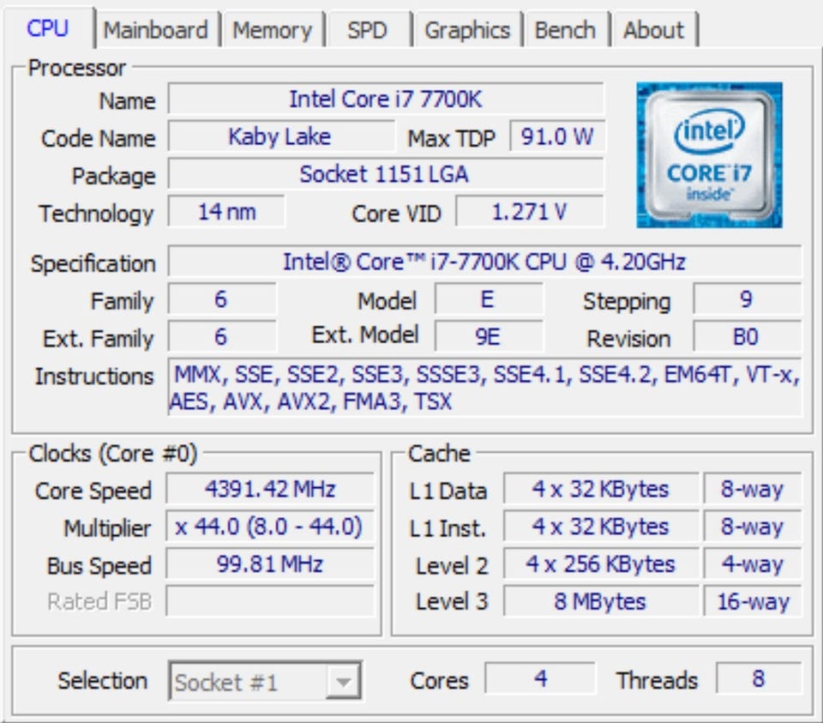The height and width of the screenshot is (723, 823).
Task: Click the specification field i7-7700K CPU @ 4.20GHz
Action: [484, 261]
